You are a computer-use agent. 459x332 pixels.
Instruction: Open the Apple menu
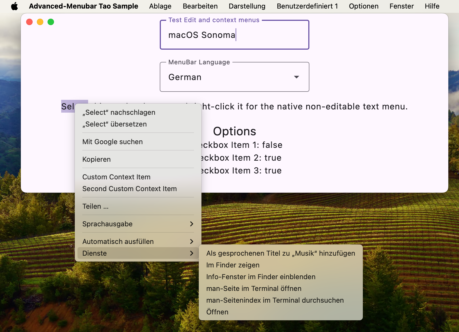point(14,6)
